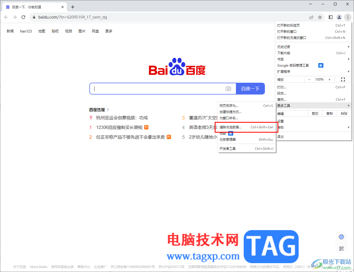Open the 帮助中心 footer link
This screenshot has width=354, height=272.
pos(84,267)
